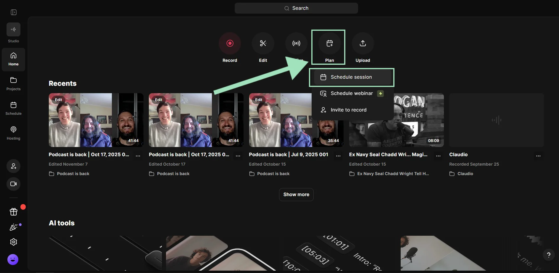The height and width of the screenshot is (273, 559).
Task: Open options for Ex Navy Seal recording
Action: pyautogui.click(x=438, y=156)
